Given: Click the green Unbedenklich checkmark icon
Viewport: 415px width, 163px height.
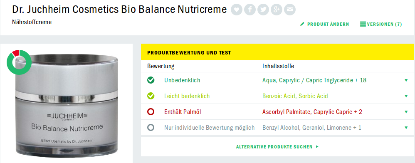Looking at the screenshot, I should pos(151,80).
